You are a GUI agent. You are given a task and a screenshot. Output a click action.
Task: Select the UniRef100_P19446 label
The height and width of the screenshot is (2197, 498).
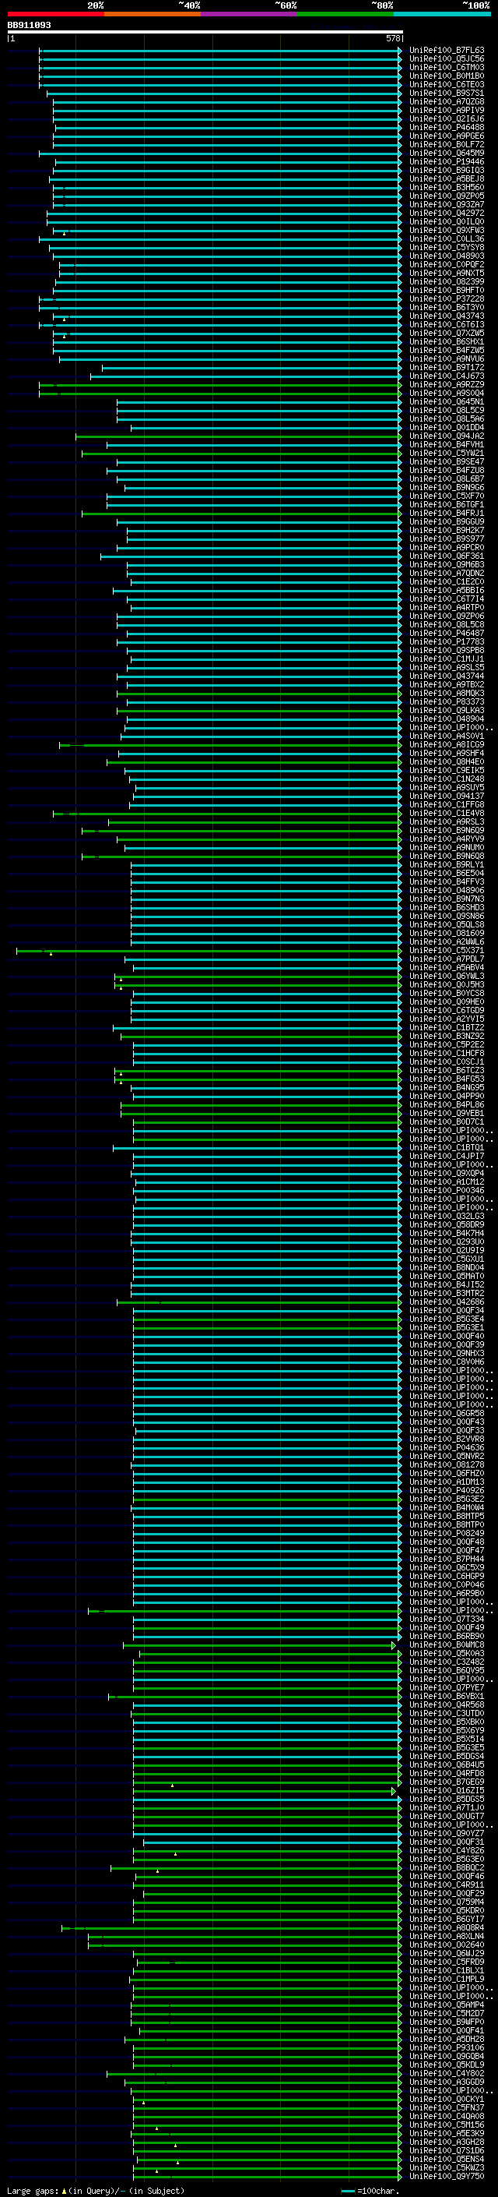pos(447,162)
